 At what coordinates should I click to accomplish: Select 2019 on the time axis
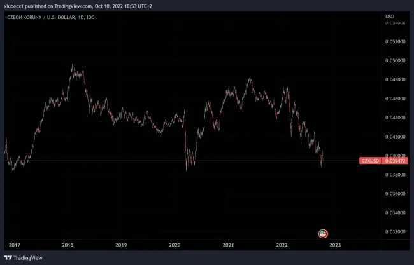[x=121, y=245]
